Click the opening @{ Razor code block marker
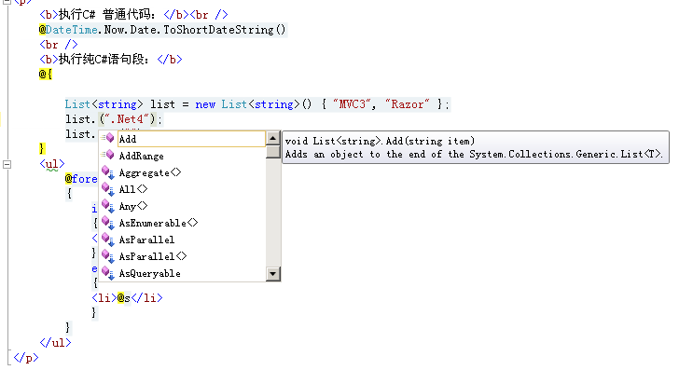Image resolution: width=679 pixels, height=370 pixels. 46,74
